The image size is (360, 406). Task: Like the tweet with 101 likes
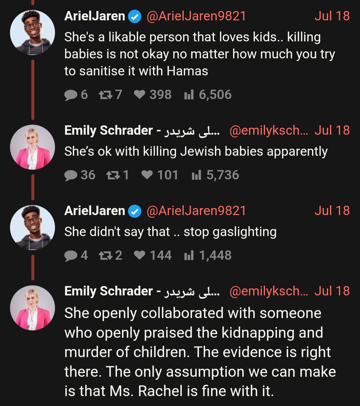(x=160, y=175)
